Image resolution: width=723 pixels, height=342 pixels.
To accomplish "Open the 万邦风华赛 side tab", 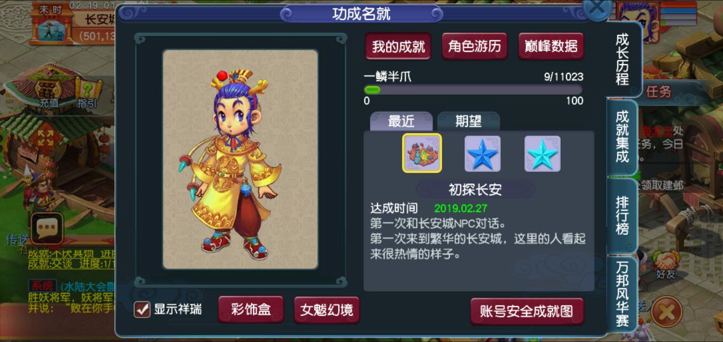I will pos(622,294).
